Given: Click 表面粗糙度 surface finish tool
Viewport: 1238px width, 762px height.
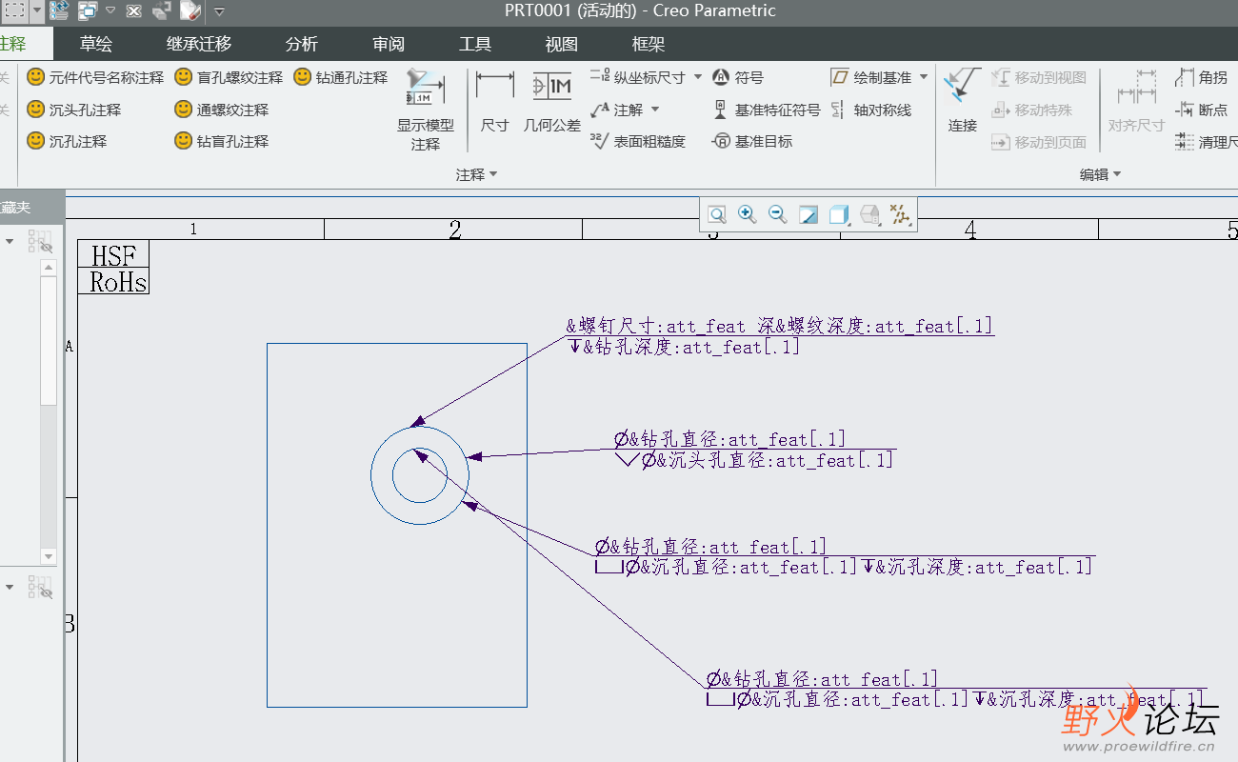Looking at the screenshot, I should pyautogui.click(x=637, y=141).
